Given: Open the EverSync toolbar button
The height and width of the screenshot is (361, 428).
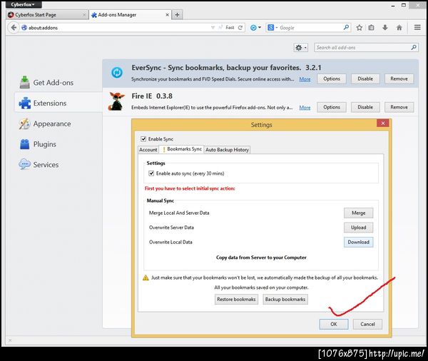Looking at the screenshot, I should tap(253, 28).
